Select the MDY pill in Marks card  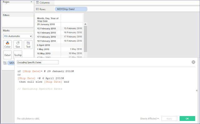point(11,63)
